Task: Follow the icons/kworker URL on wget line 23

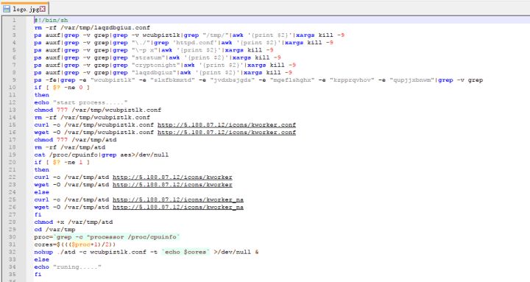Action: pos(172,185)
